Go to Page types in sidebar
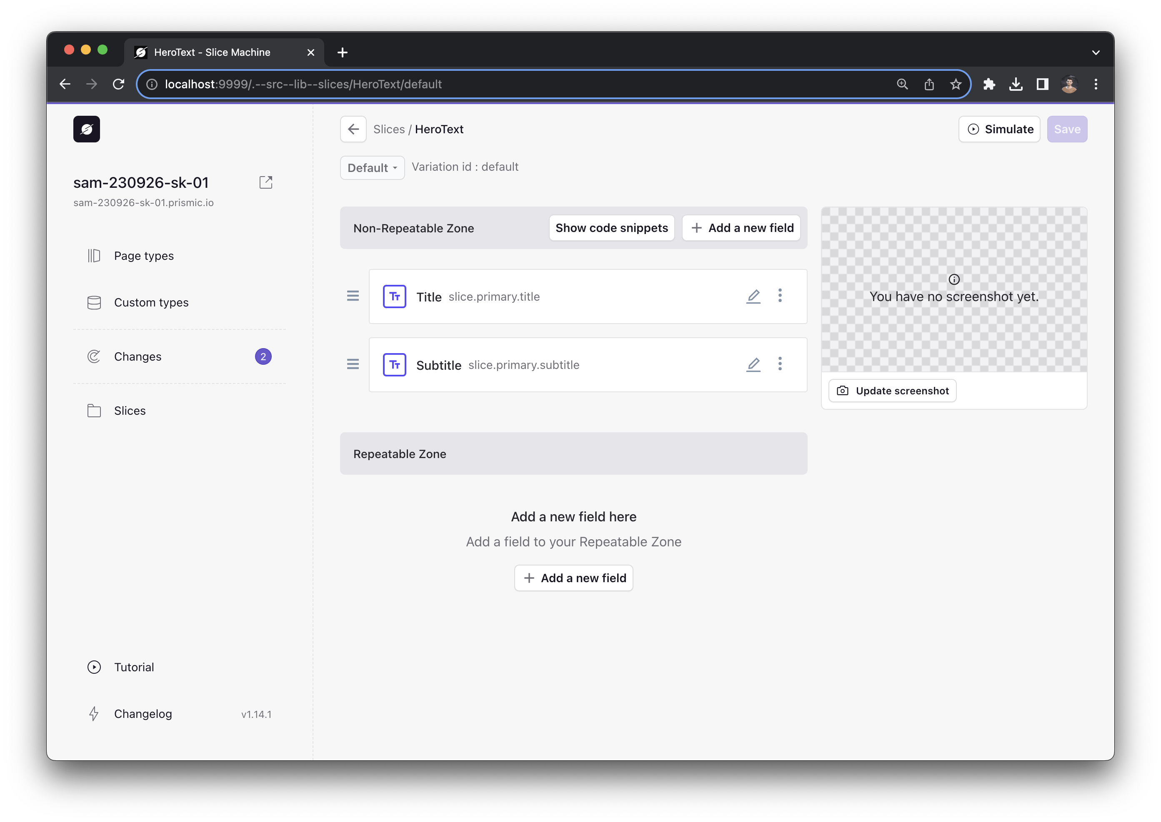This screenshot has width=1161, height=822. 144,256
